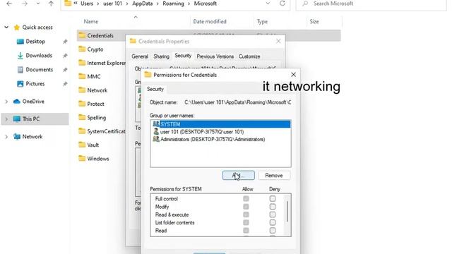452x254 pixels.
Task: Open the recent locations dropdown arrow
Action: click(37, 4)
